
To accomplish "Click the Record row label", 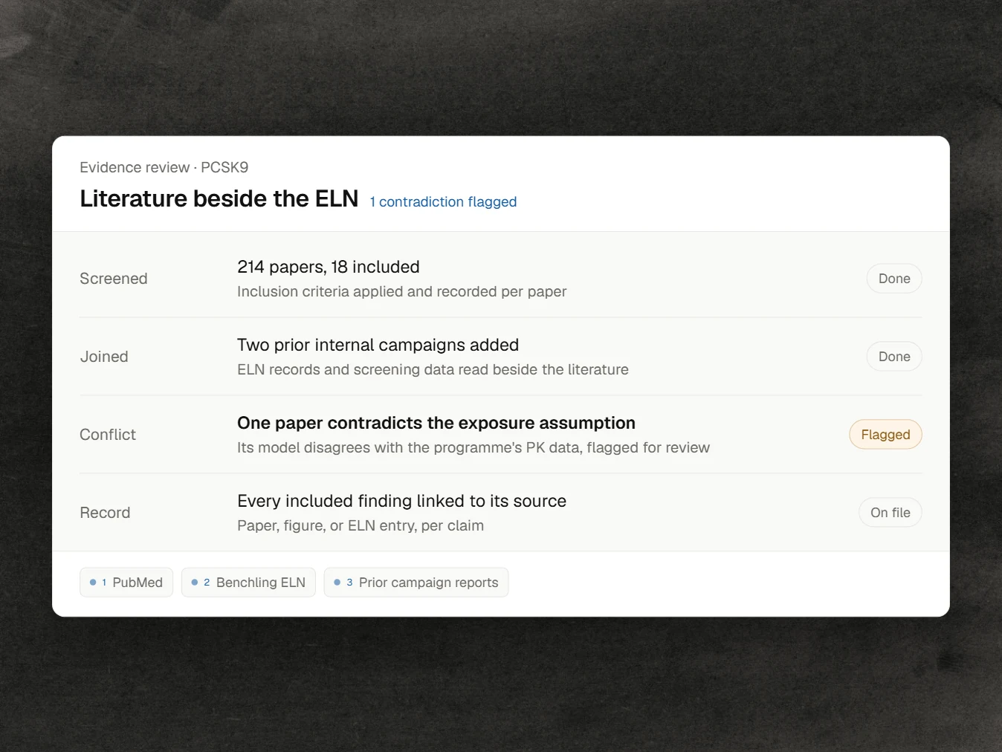I will coord(105,513).
